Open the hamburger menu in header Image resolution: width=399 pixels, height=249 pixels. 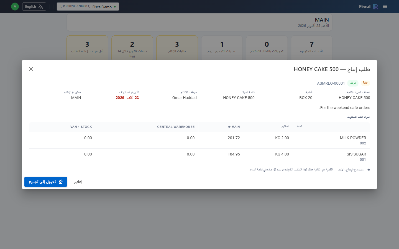(x=385, y=7)
